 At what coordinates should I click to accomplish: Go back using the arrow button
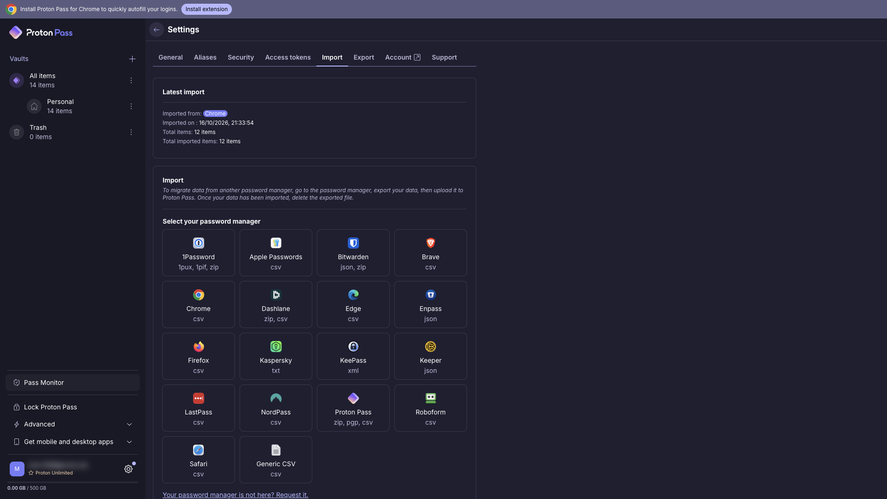157,30
